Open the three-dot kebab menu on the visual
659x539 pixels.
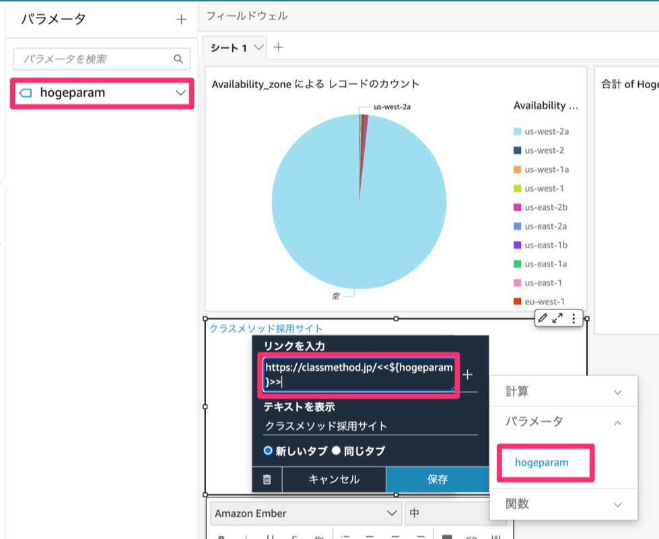coord(574,318)
